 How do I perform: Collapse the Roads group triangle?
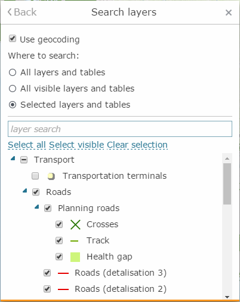pos(25,191)
